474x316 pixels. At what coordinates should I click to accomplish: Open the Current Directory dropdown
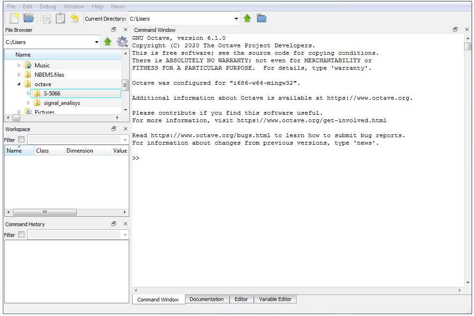tap(236, 18)
